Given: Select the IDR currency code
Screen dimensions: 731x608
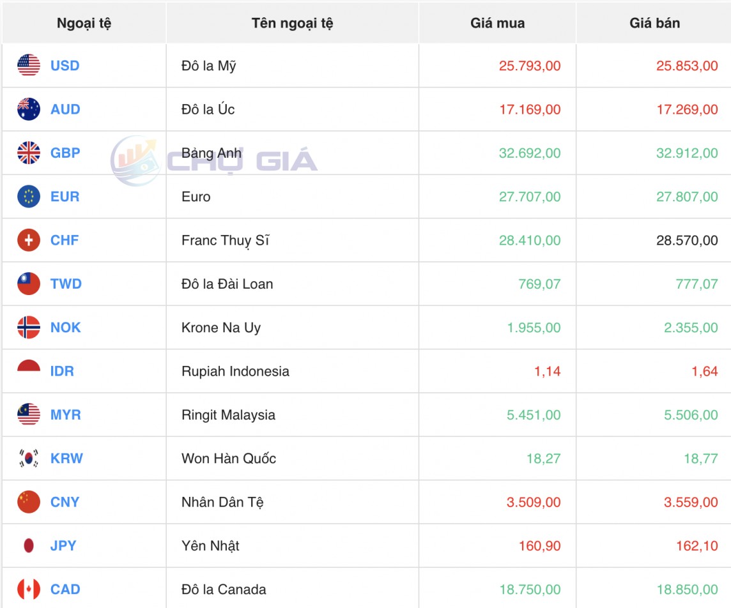Looking at the screenshot, I should [62, 371].
